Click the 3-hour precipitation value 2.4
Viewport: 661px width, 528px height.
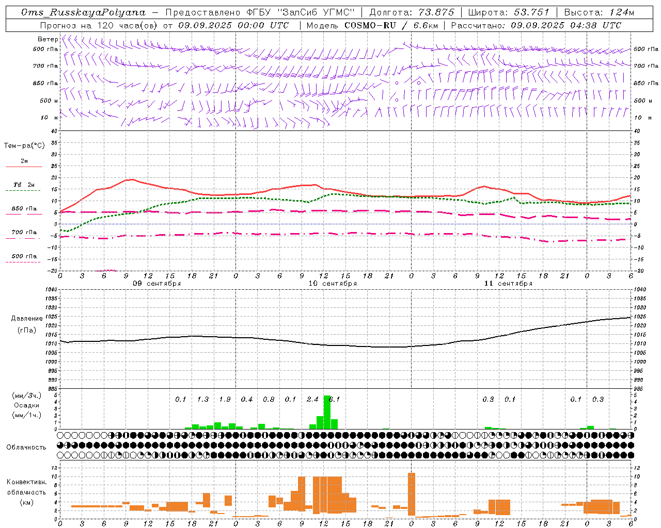(312, 400)
